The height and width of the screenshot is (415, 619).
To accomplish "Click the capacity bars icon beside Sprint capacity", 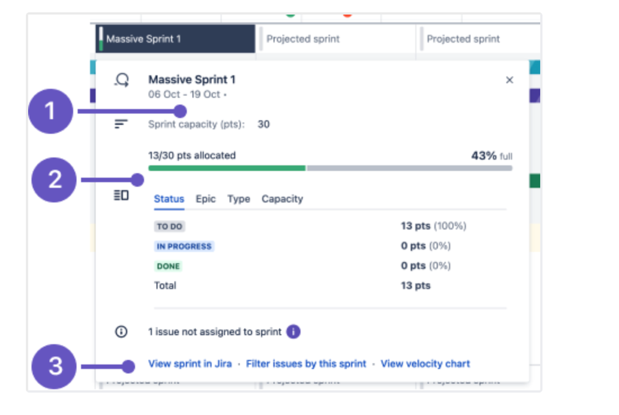I will pos(121,124).
